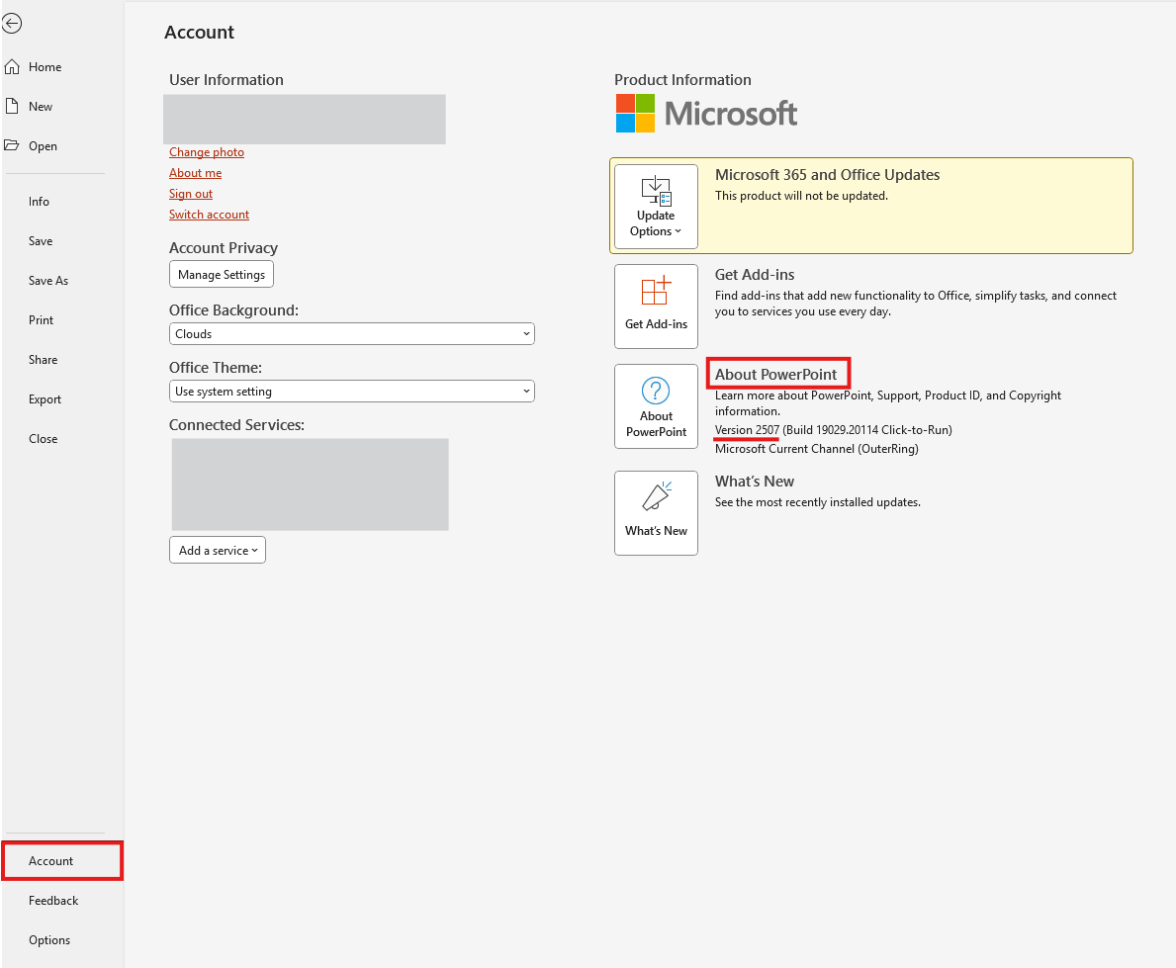This screenshot has height=968, width=1176.
Task: Go to the Share page
Action: 43,360
